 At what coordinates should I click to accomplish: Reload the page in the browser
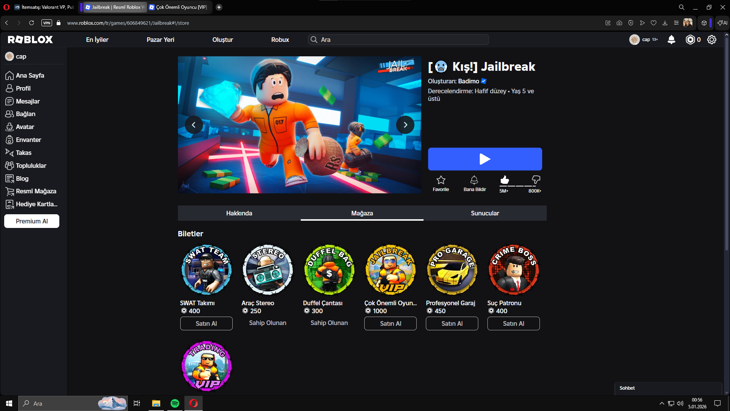tap(32, 23)
